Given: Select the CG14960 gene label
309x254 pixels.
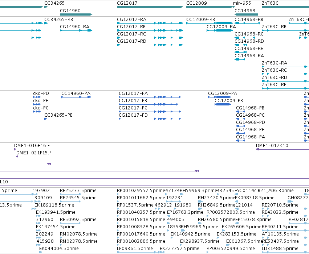Looking at the screenshot, I should [x=70, y=11].
